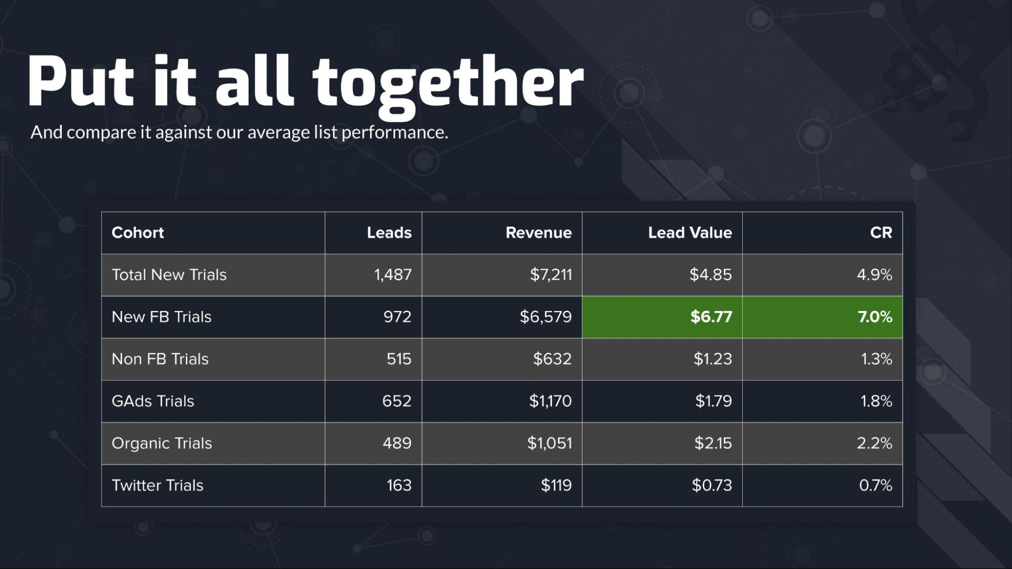
Task: Select the Leads column header
Action: (389, 233)
